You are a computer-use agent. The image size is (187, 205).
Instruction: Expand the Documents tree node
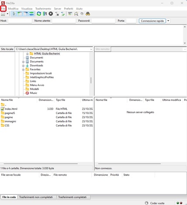(x=23, y=62)
